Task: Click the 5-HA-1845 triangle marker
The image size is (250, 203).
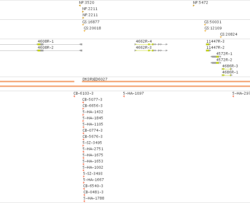Action: (83, 121)
